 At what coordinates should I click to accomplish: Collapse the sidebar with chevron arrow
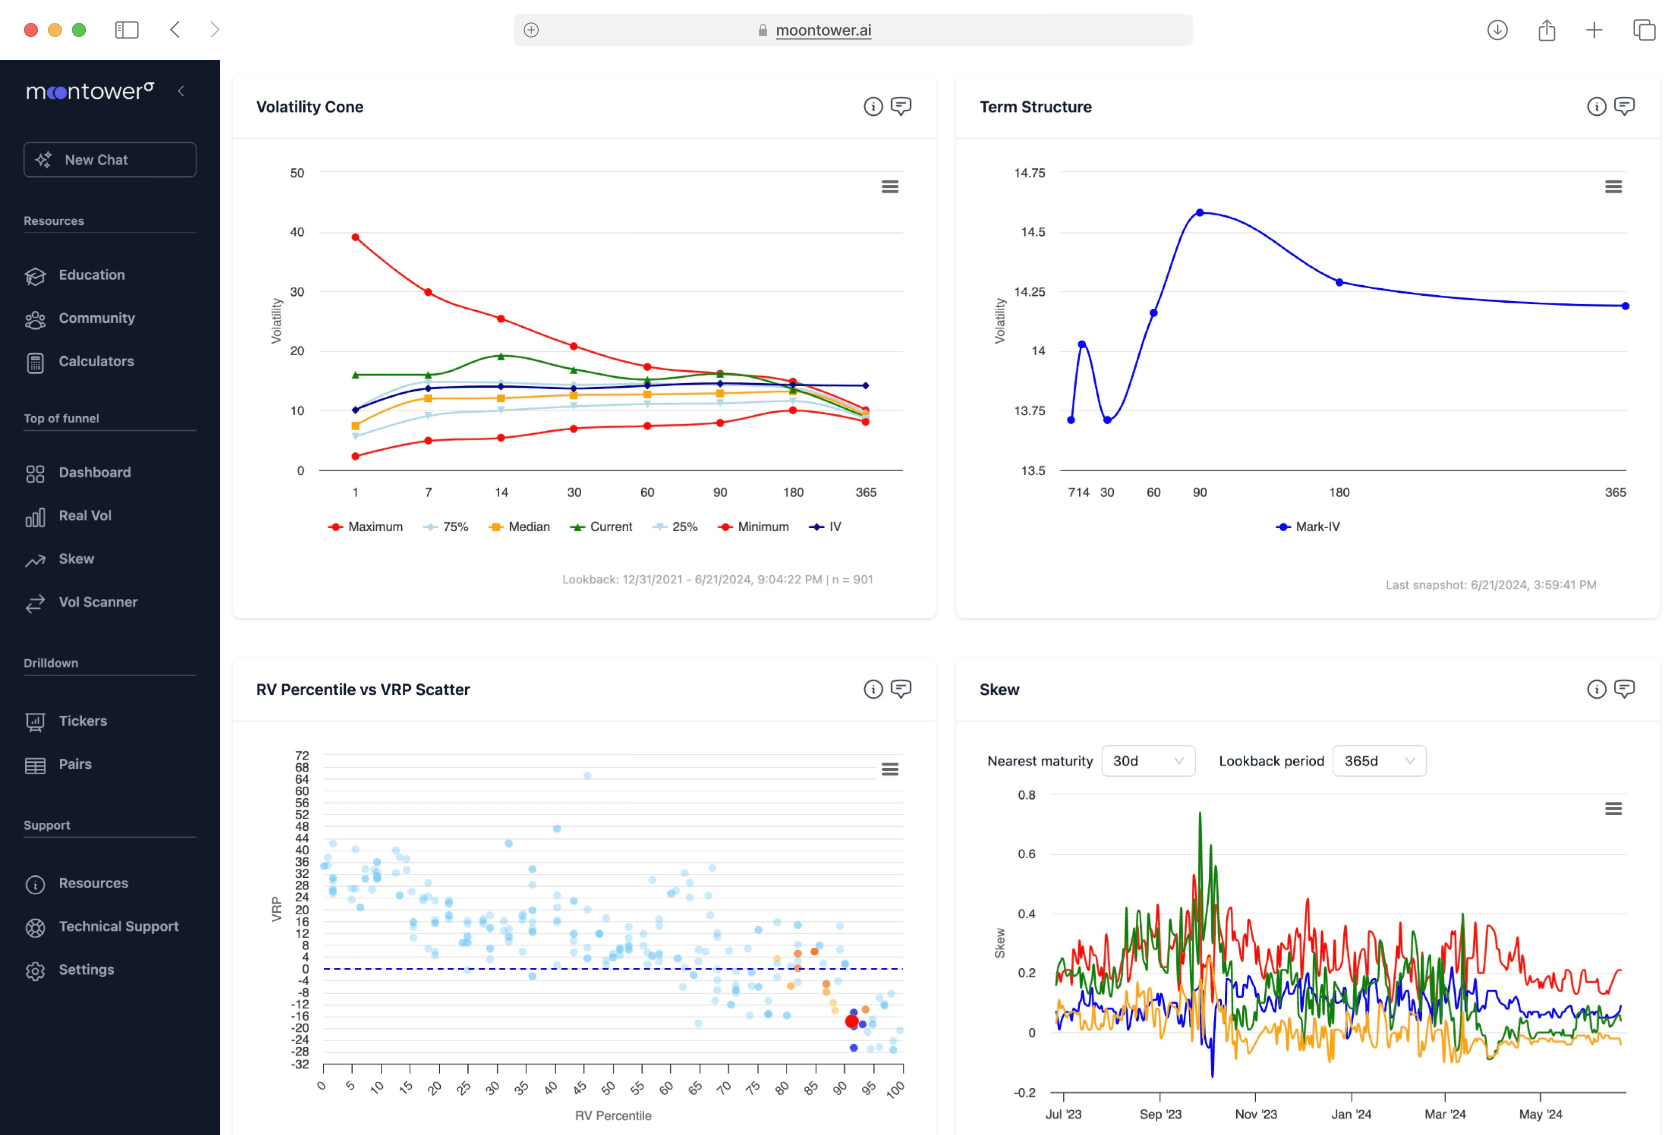pyautogui.click(x=181, y=91)
